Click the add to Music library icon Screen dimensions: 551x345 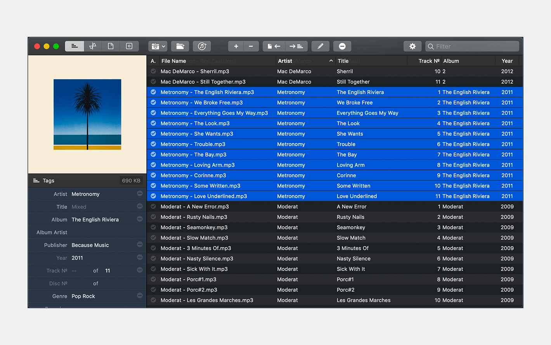click(202, 46)
